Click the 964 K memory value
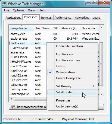The width and height of the screenshot is (112, 124). point(74,34)
